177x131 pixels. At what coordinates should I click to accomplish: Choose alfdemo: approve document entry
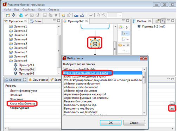pyautogui.click(x=103, y=83)
